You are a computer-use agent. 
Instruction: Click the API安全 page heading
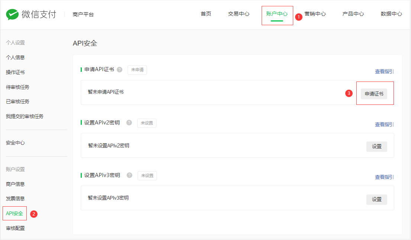85,43
